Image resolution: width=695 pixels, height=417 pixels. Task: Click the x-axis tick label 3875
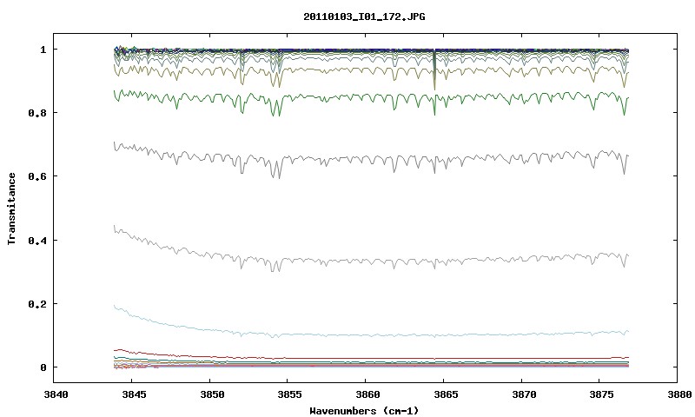(600, 394)
